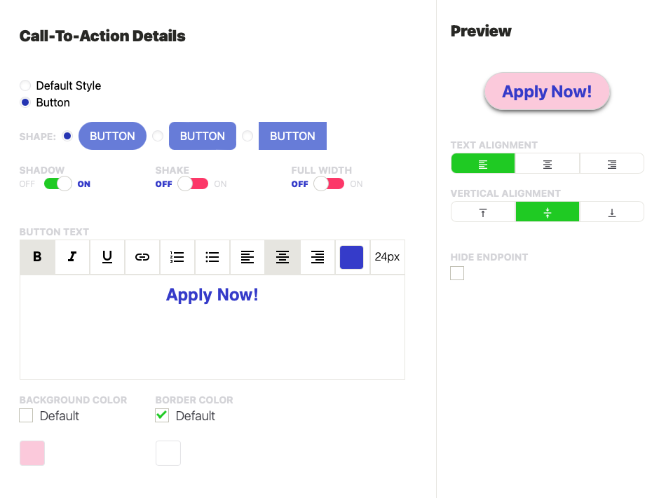
Task: Apply italic formatting to button text
Action: click(x=72, y=257)
